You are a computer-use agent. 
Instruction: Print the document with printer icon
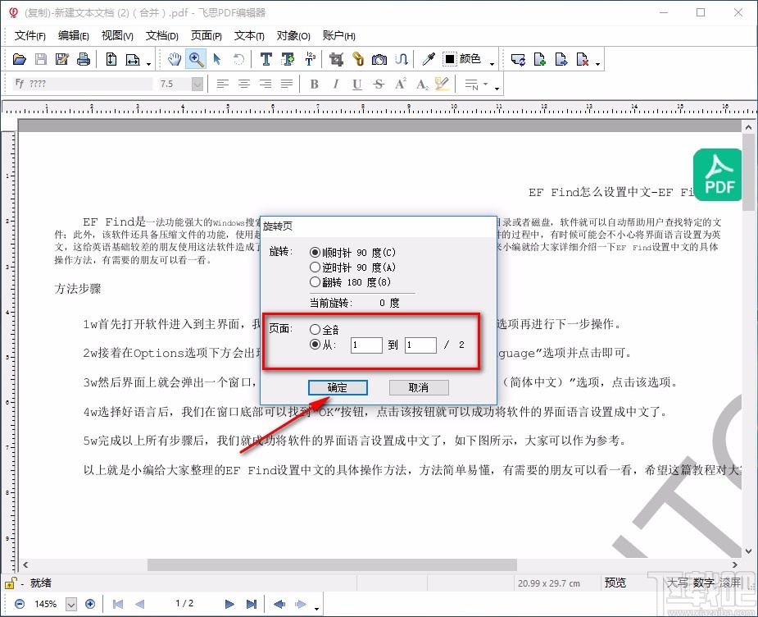coord(84,60)
